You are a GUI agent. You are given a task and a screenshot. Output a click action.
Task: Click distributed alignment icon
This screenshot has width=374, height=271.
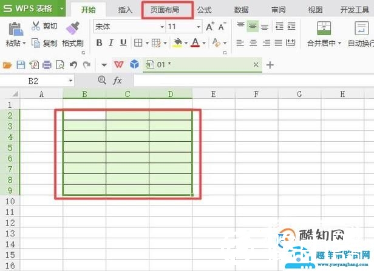click(290, 43)
